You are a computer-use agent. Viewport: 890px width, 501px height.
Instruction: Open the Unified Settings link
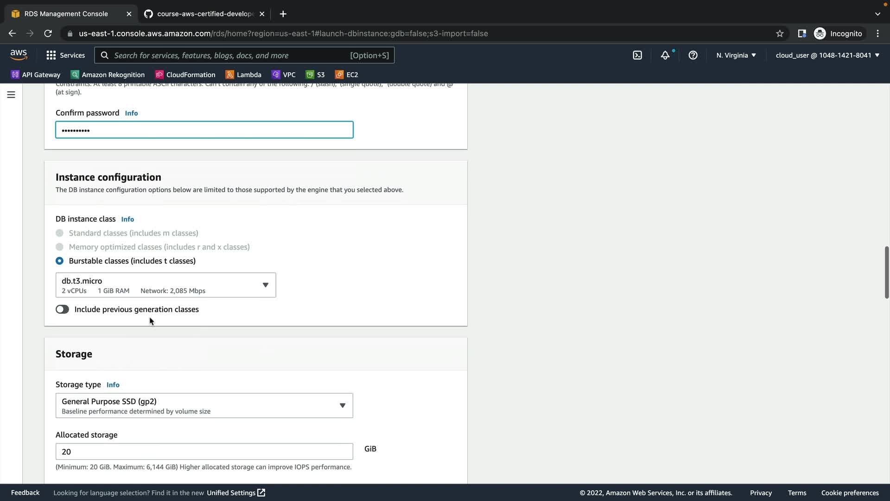coord(235,493)
